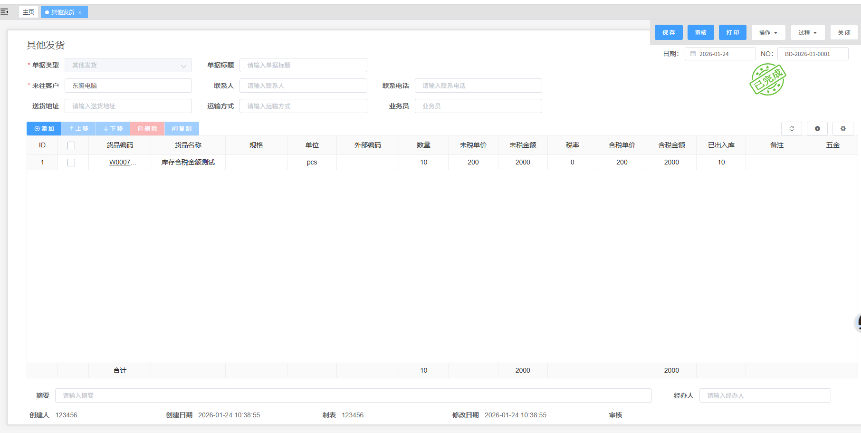The height and width of the screenshot is (433, 861).
Task: Open table settings with the gear icon
Action: point(842,129)
